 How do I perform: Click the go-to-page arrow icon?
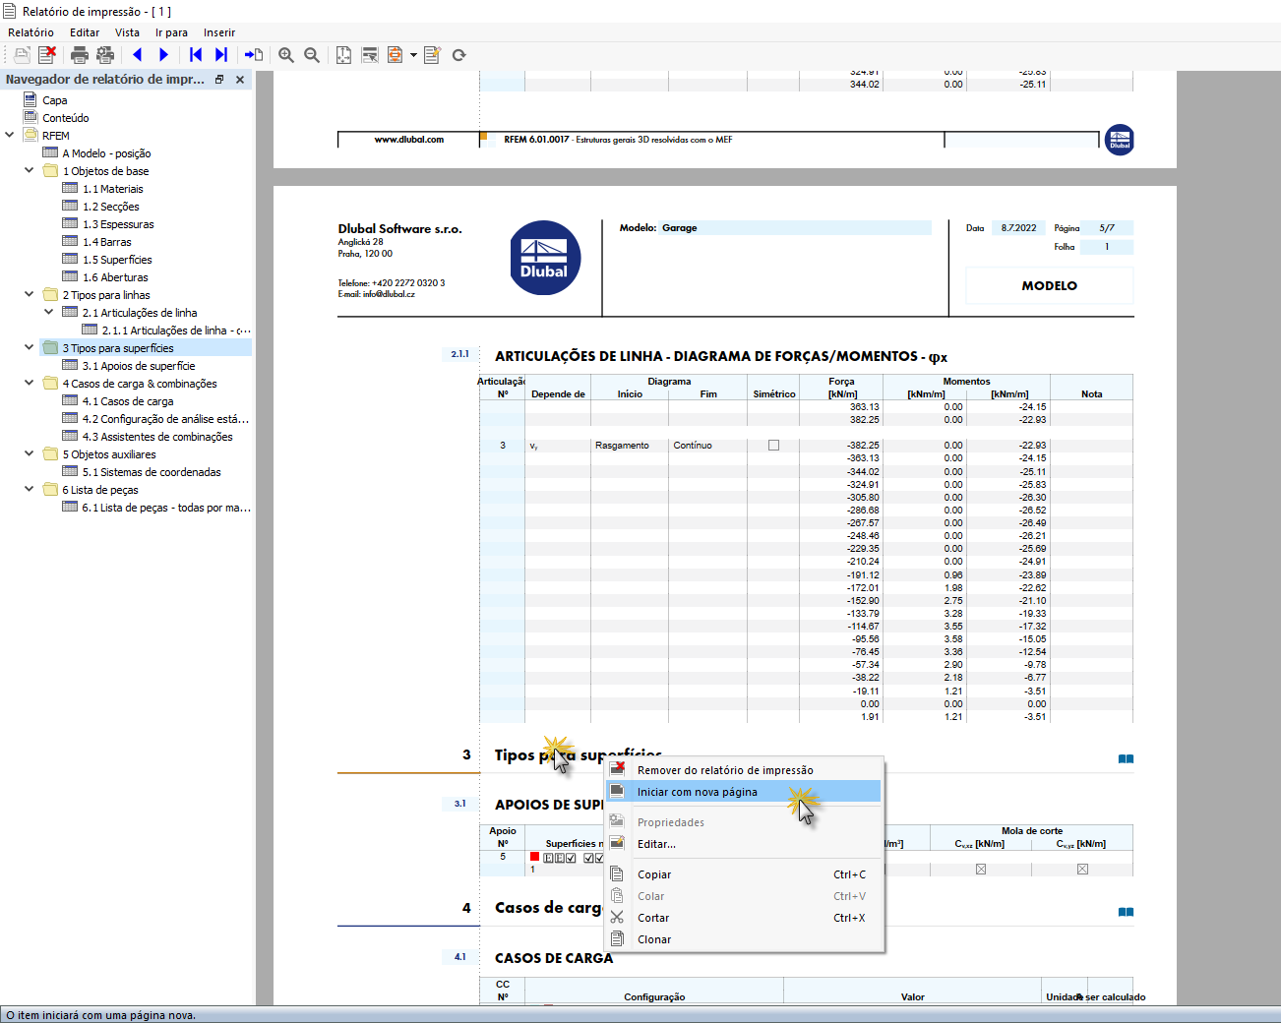click(254, 55)
